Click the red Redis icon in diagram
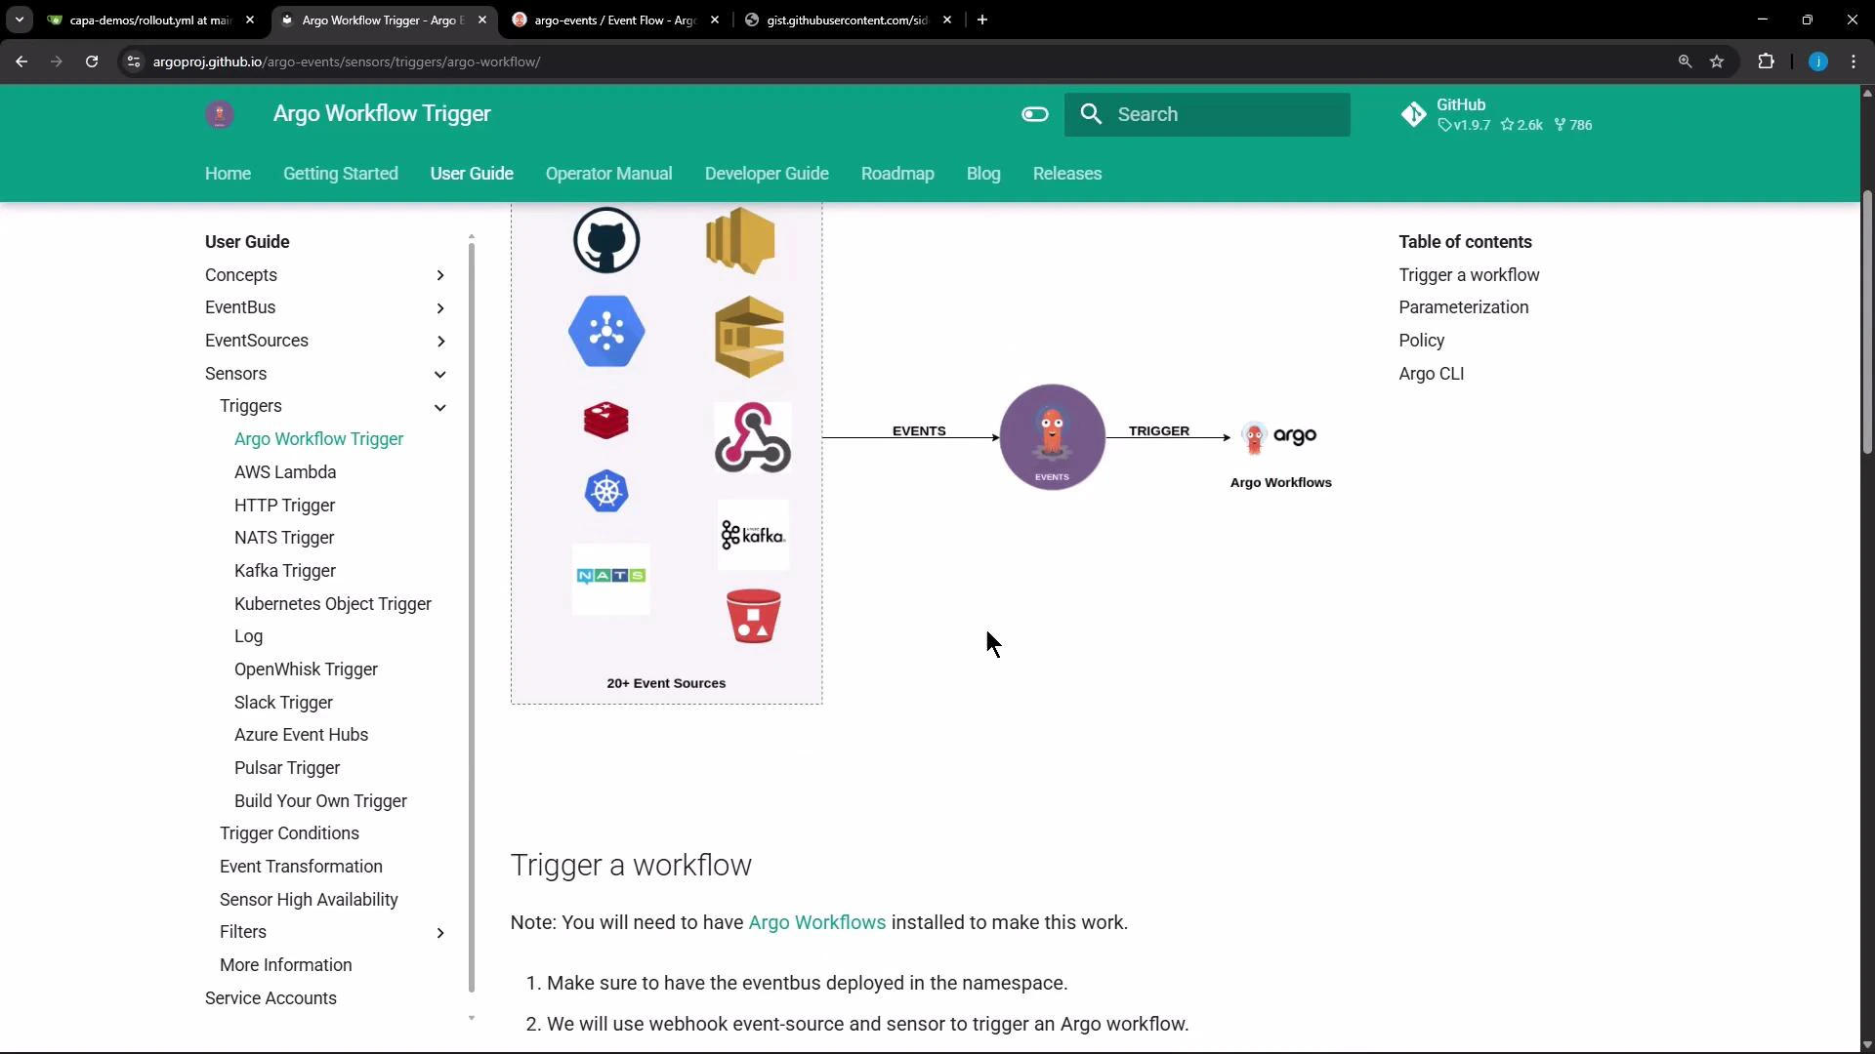 coord(605,421)
